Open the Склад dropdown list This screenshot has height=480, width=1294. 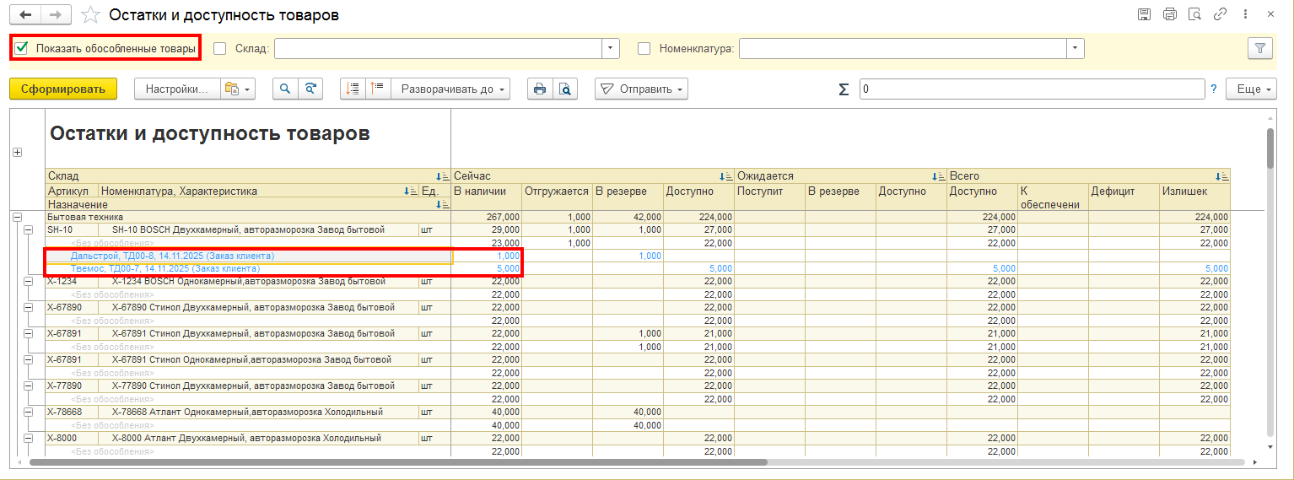click(x=611, y=48)
